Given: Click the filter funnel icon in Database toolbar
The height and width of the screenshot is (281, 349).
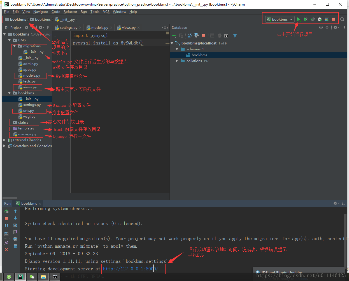Looking at the screenshot, I should coord(235,36).
